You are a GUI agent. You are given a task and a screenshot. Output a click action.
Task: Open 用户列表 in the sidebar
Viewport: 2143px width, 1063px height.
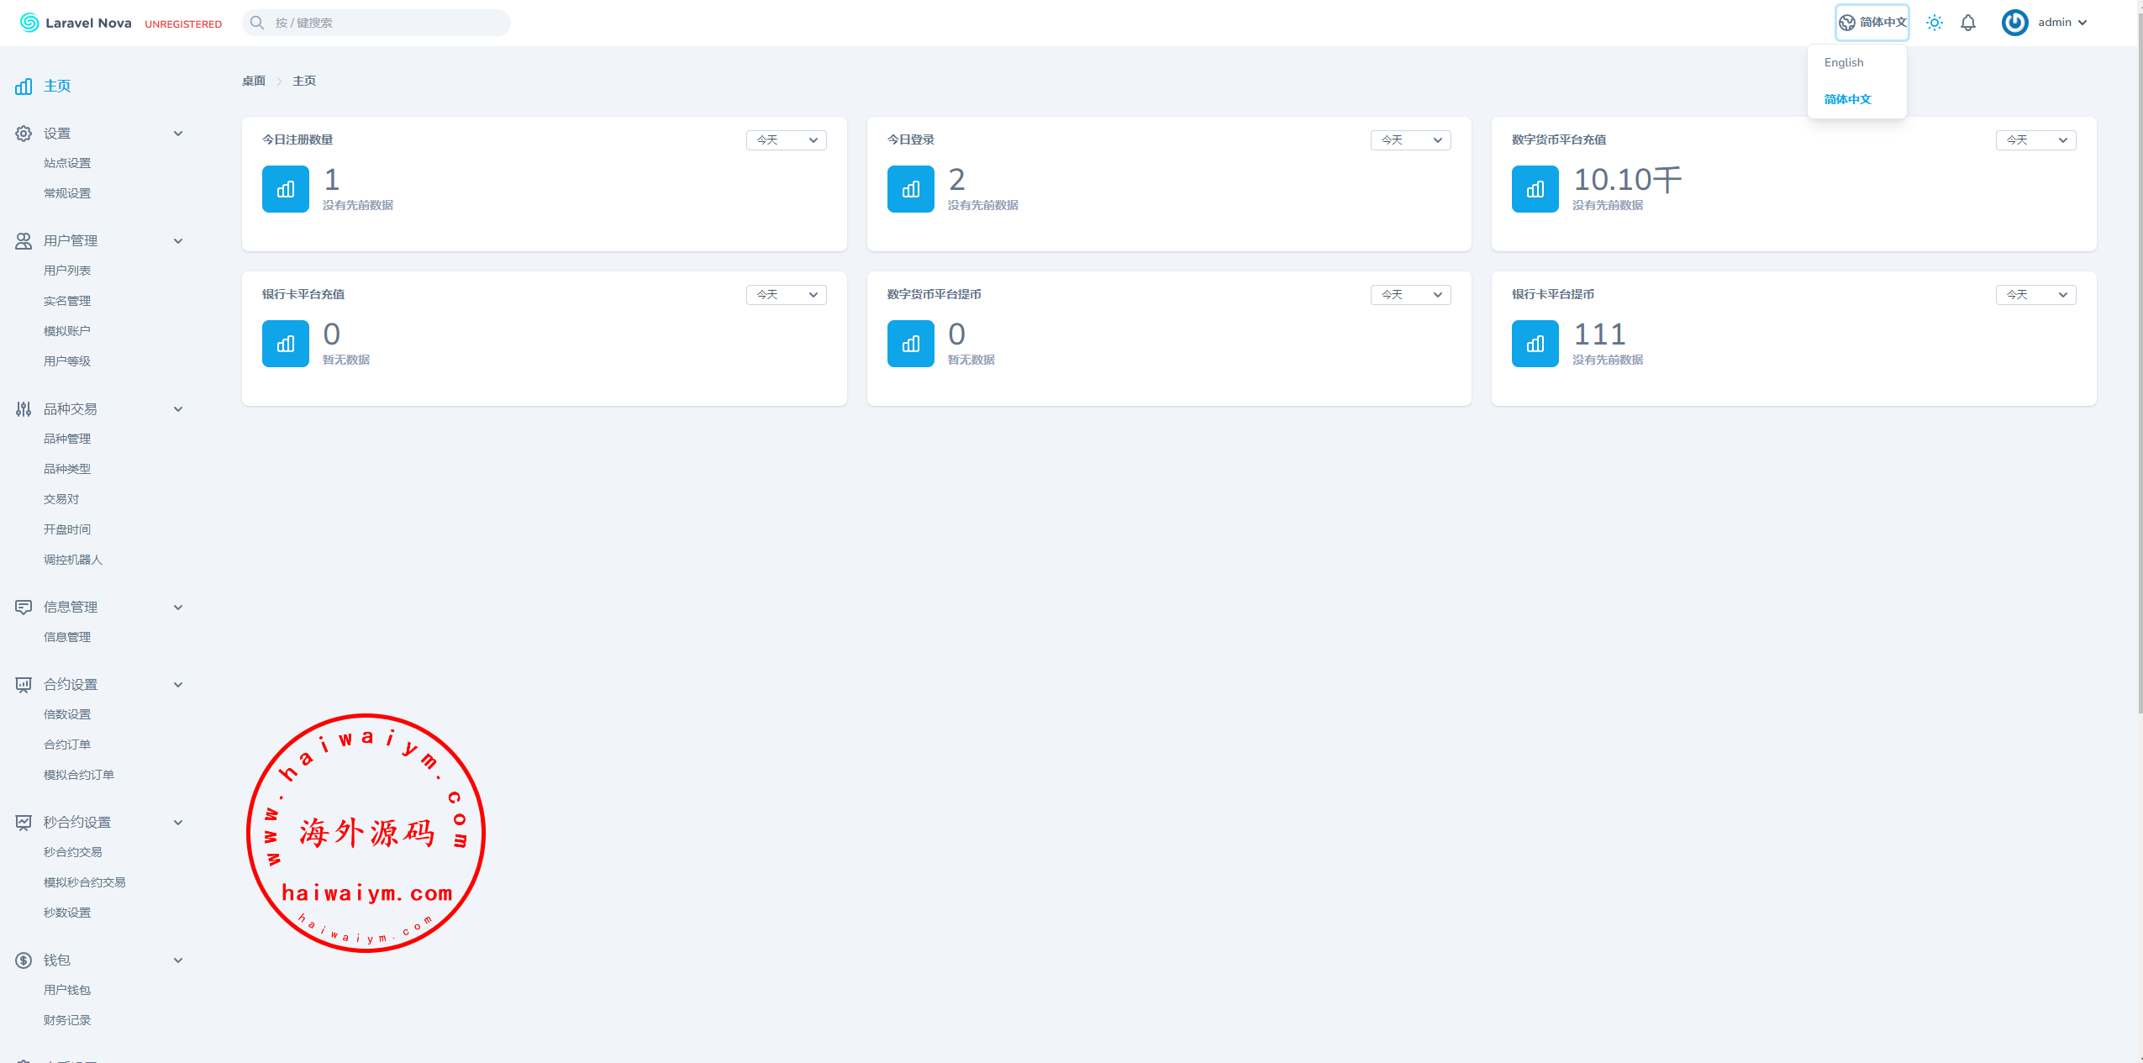[x=67, y=271]
